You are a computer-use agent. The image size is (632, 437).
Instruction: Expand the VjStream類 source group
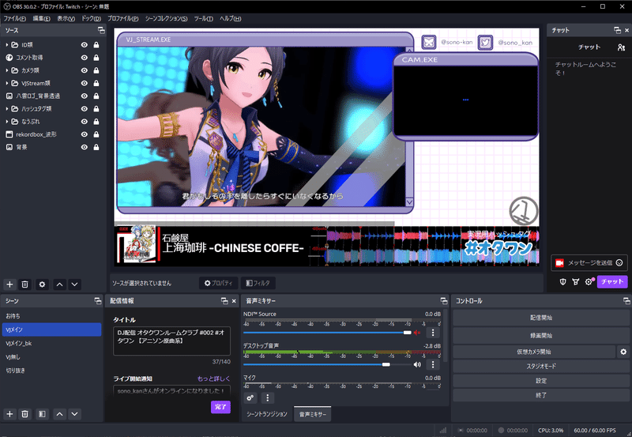(7, 83)
